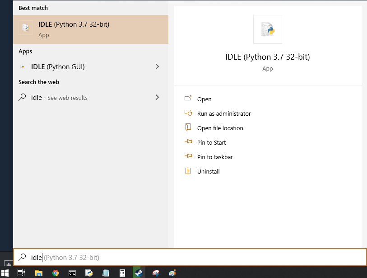Click the IDLE best match app icon
The height and width of the screenshot is (278, 367).
tap(26, 28)
